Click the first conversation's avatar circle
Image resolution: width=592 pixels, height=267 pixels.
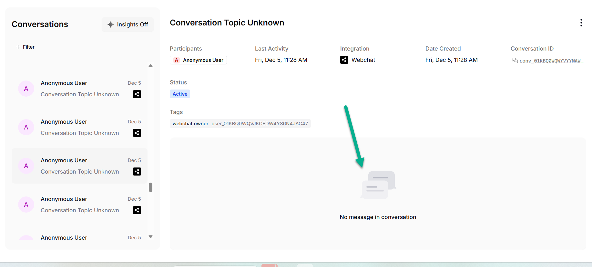(x=26, y=89)
